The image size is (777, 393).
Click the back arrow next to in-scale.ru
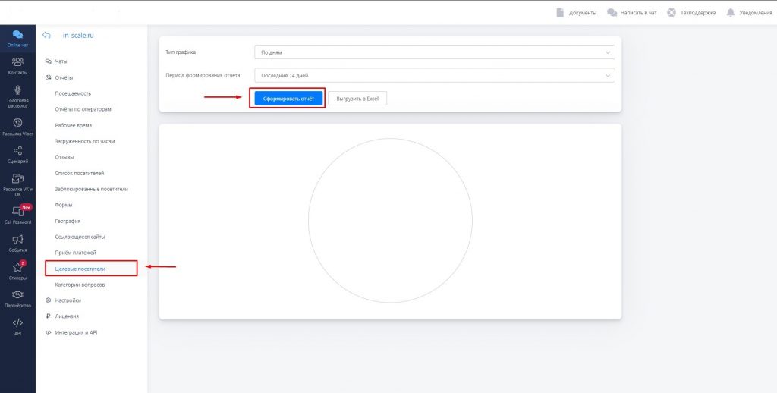(x=47, y=35)
